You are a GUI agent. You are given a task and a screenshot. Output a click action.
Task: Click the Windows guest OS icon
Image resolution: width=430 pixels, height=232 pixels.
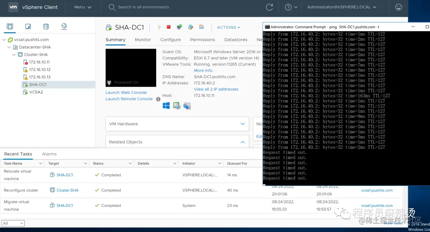tap(166, 105)
